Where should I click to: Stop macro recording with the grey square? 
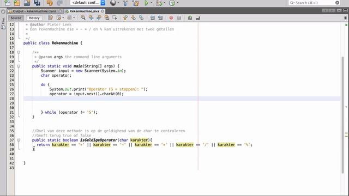coord(179,18)
